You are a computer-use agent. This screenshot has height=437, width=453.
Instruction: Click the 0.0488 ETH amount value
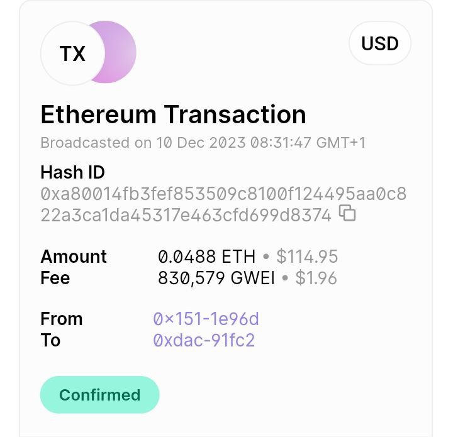coord(206,257)
